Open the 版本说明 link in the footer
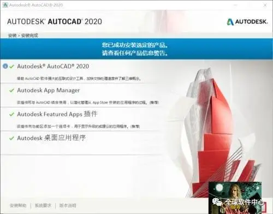This screenshot has height=214, width=273. tap(68, 206)
